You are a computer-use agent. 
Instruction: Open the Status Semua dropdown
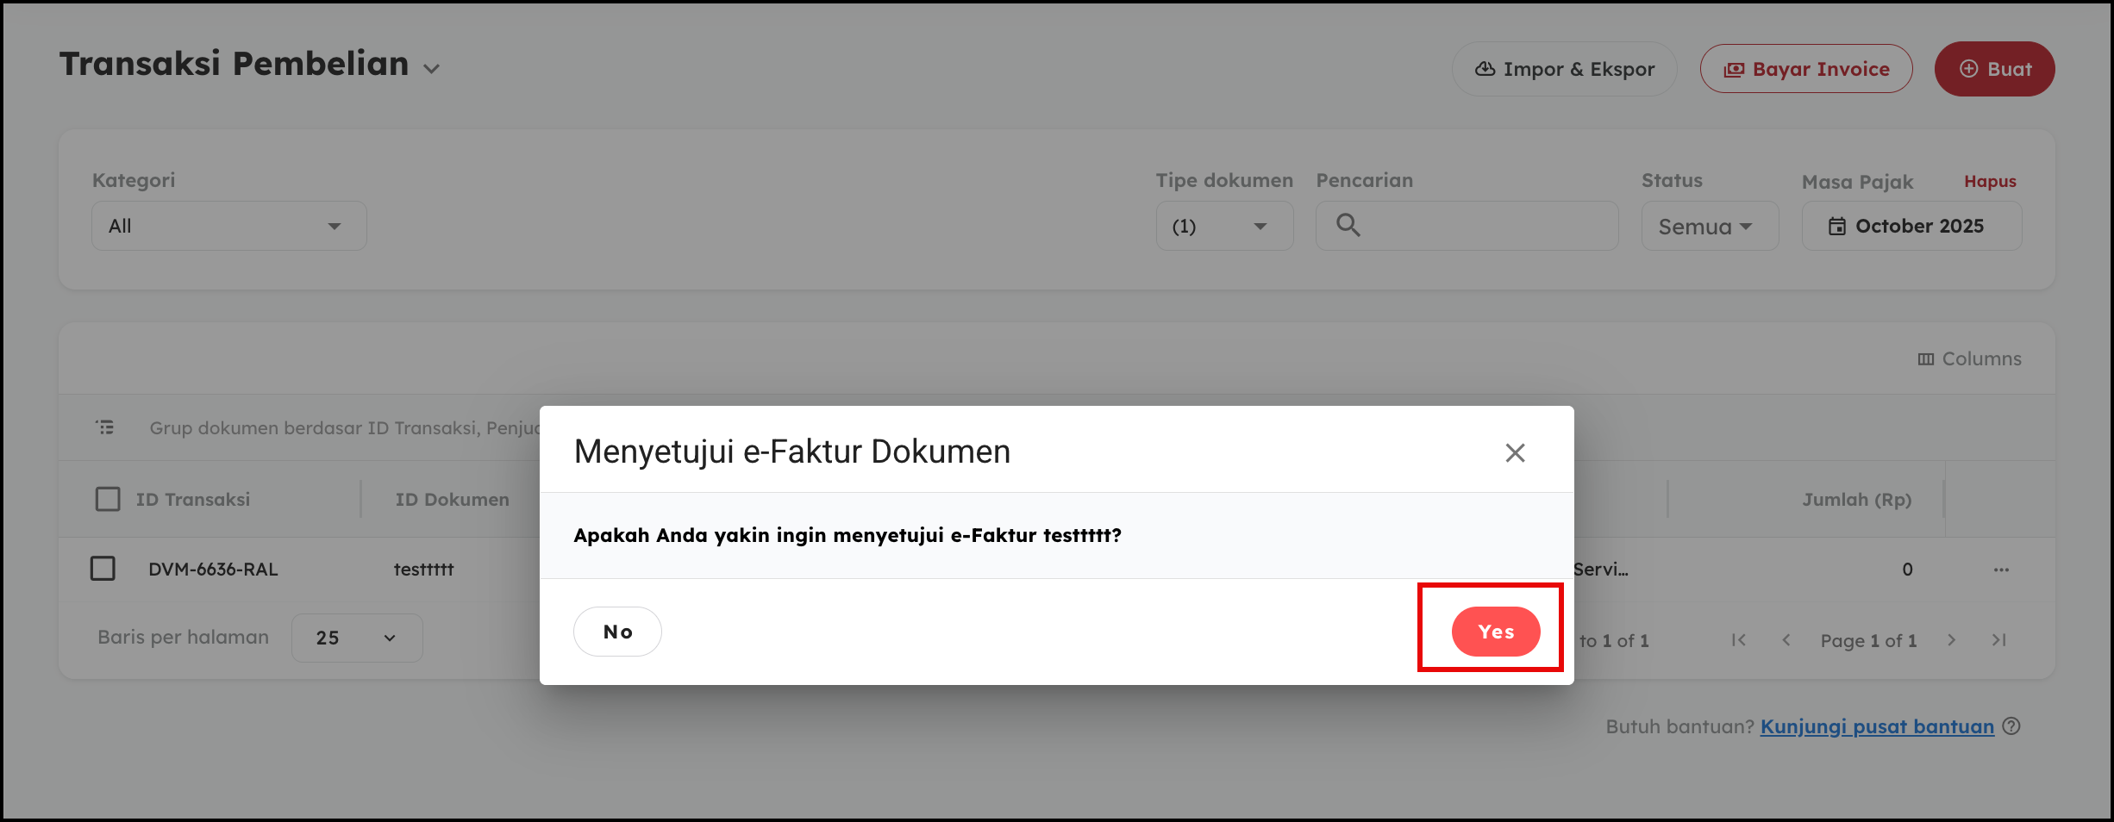[1709, 227]
